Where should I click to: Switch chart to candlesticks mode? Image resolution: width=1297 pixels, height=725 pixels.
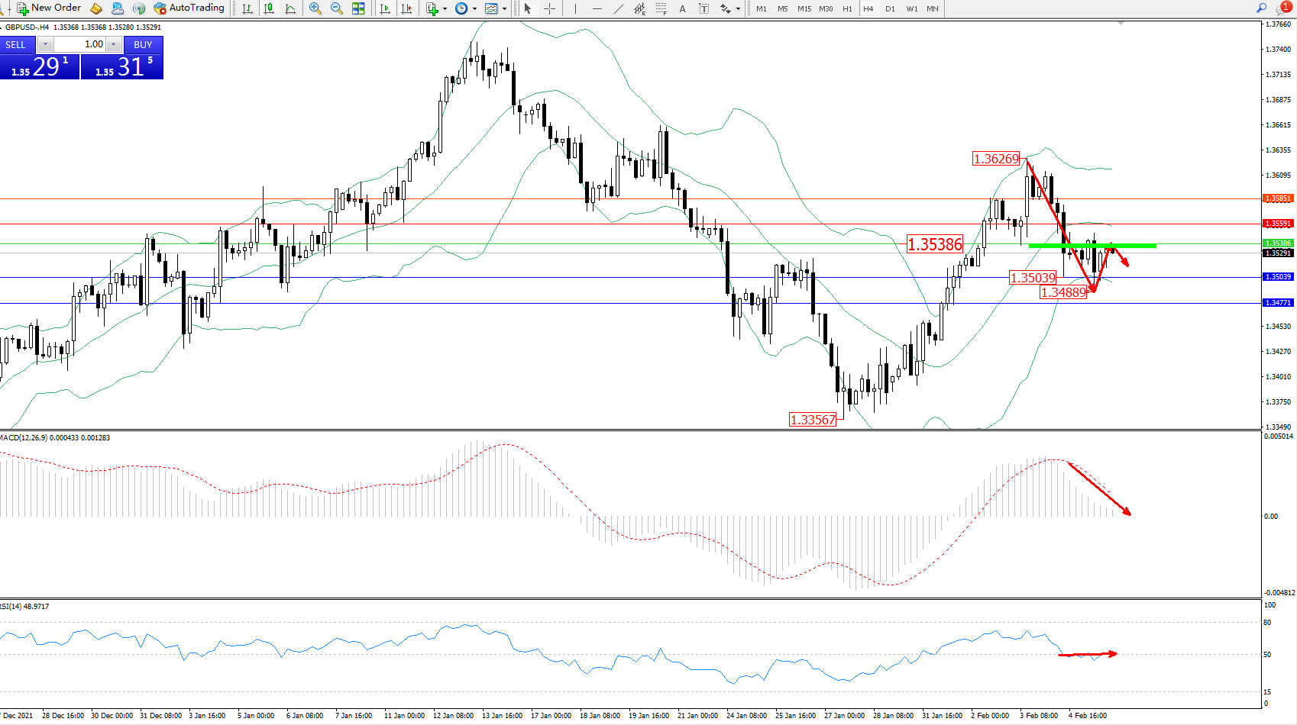point(269,8)
